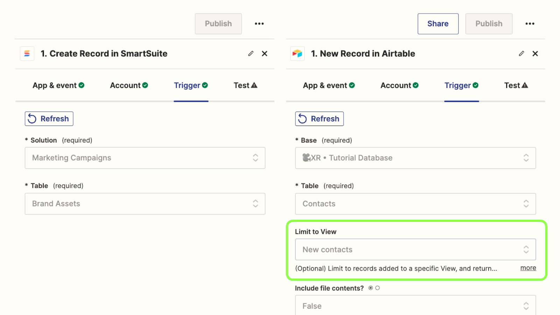Click Publish button in SmartSuite panel

click(218, 24)
